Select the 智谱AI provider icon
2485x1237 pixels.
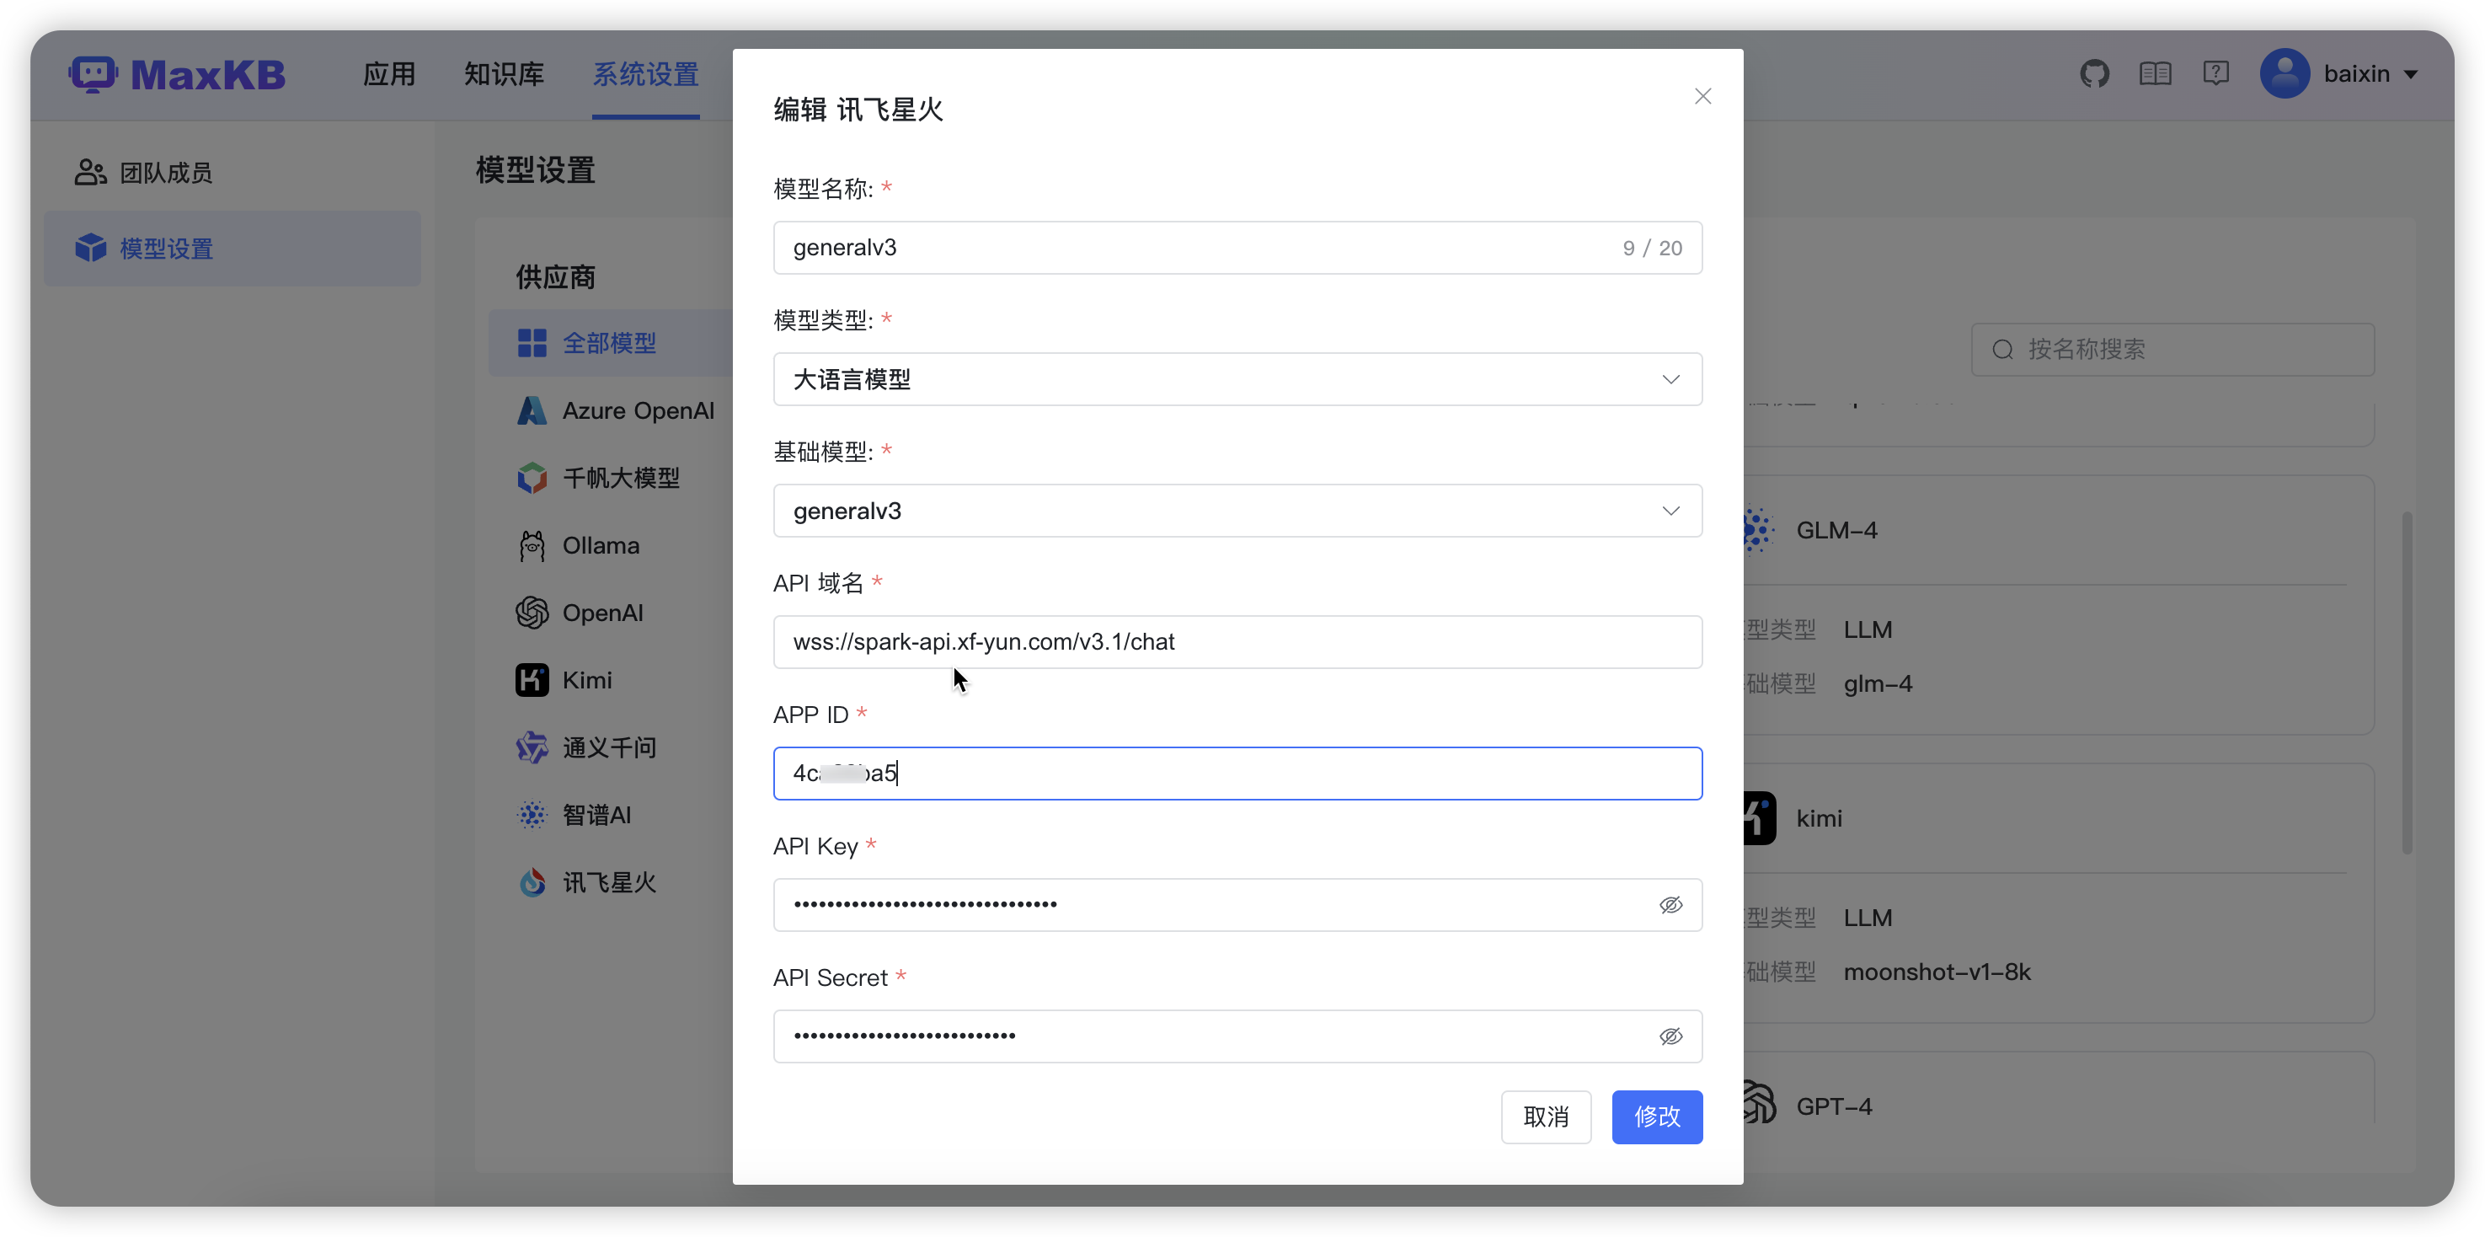pos(532,814)
